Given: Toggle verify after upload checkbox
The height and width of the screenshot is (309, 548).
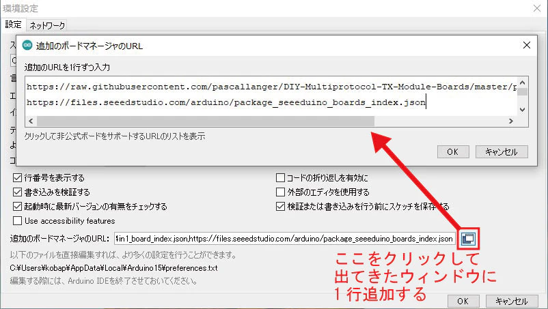Looking at the screenshot, I should [17, 192].
